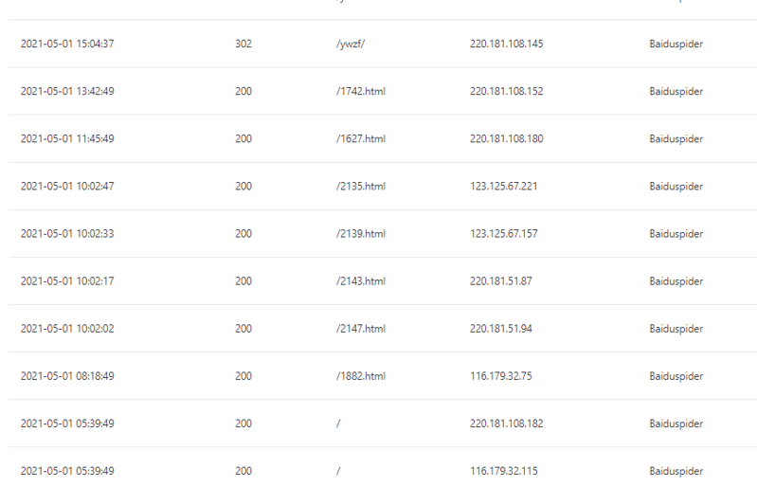757x487 pixels.
Task: Select the 302 status code
Action: pos(243,45)
